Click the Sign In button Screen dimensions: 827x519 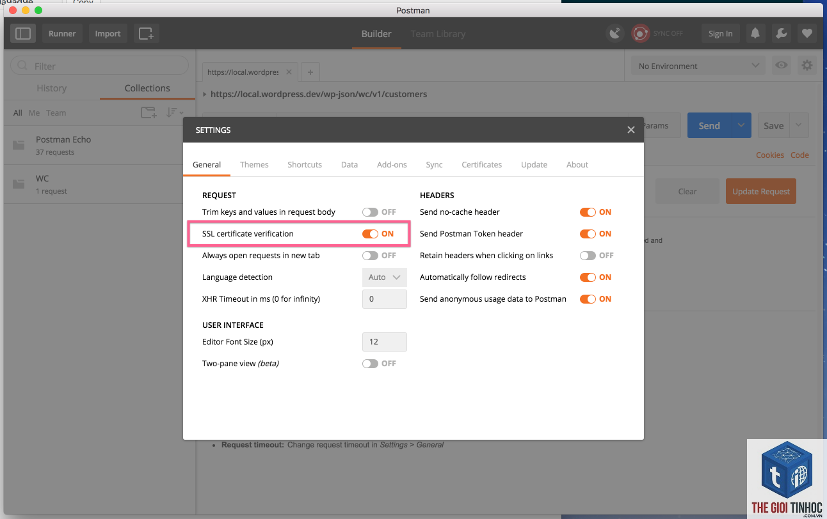point(720,33)
